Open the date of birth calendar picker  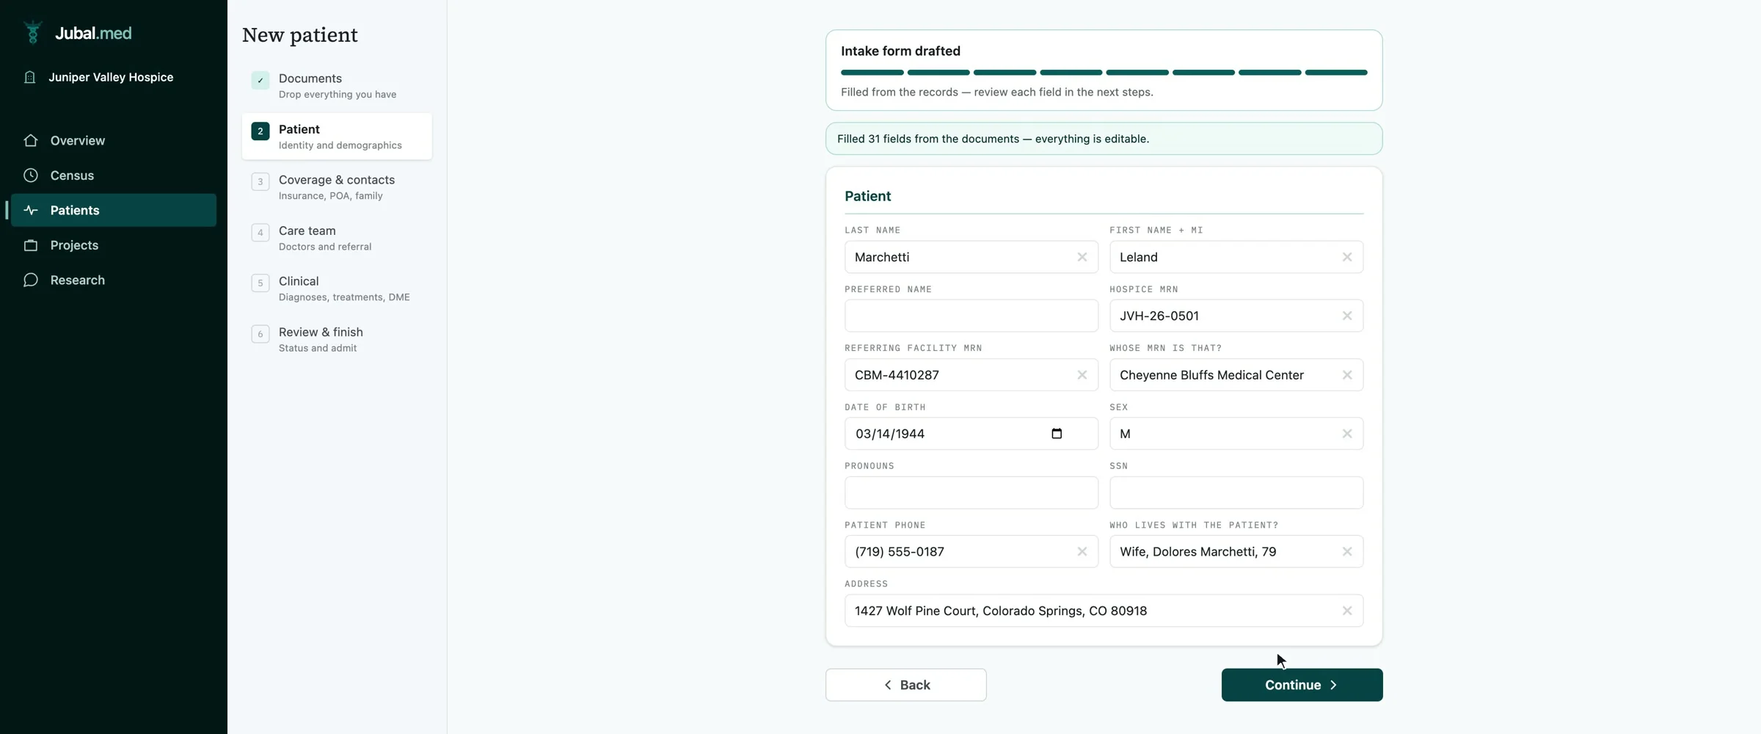(x=1057, y=433)
